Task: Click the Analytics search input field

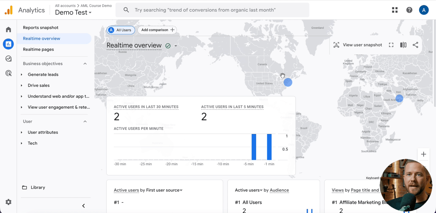Action: (212, 10)
